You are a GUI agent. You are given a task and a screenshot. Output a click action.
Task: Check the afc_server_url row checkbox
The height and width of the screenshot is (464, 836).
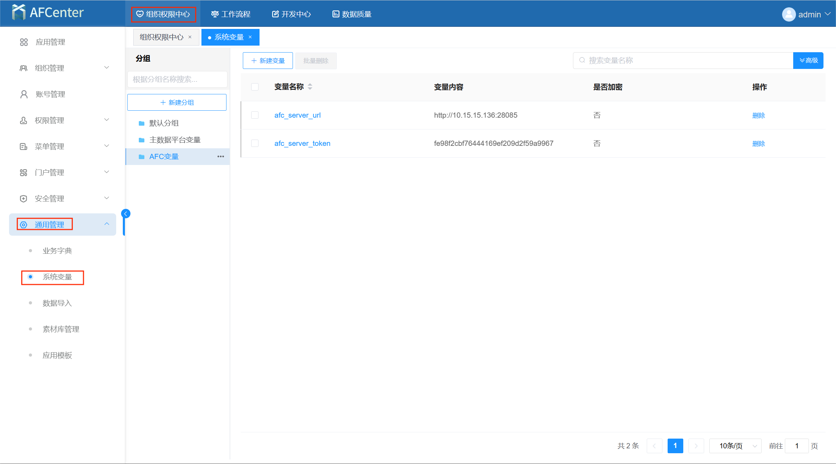(x=255, y=115)
